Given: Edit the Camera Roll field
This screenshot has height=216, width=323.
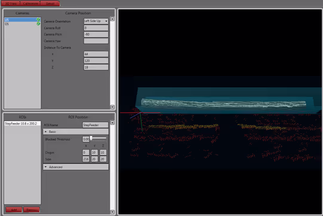Looking at the screenshot, I should [96, 28].
